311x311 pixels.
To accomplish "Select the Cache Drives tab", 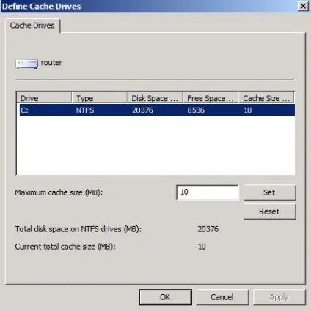I will coord(32,26).
